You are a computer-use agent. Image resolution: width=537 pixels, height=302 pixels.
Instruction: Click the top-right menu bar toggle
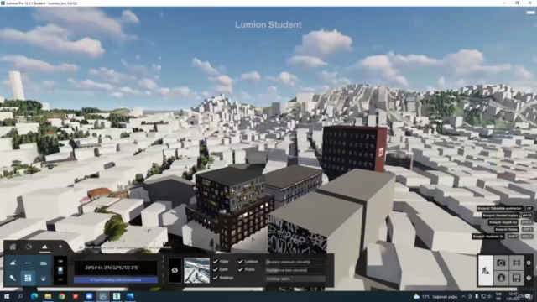click(x=531, y=12)
